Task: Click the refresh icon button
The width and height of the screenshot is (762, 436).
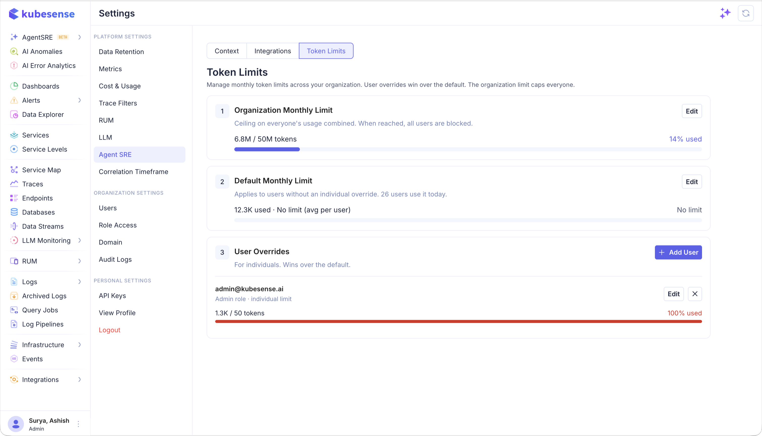Action: (x=746, y=13)
